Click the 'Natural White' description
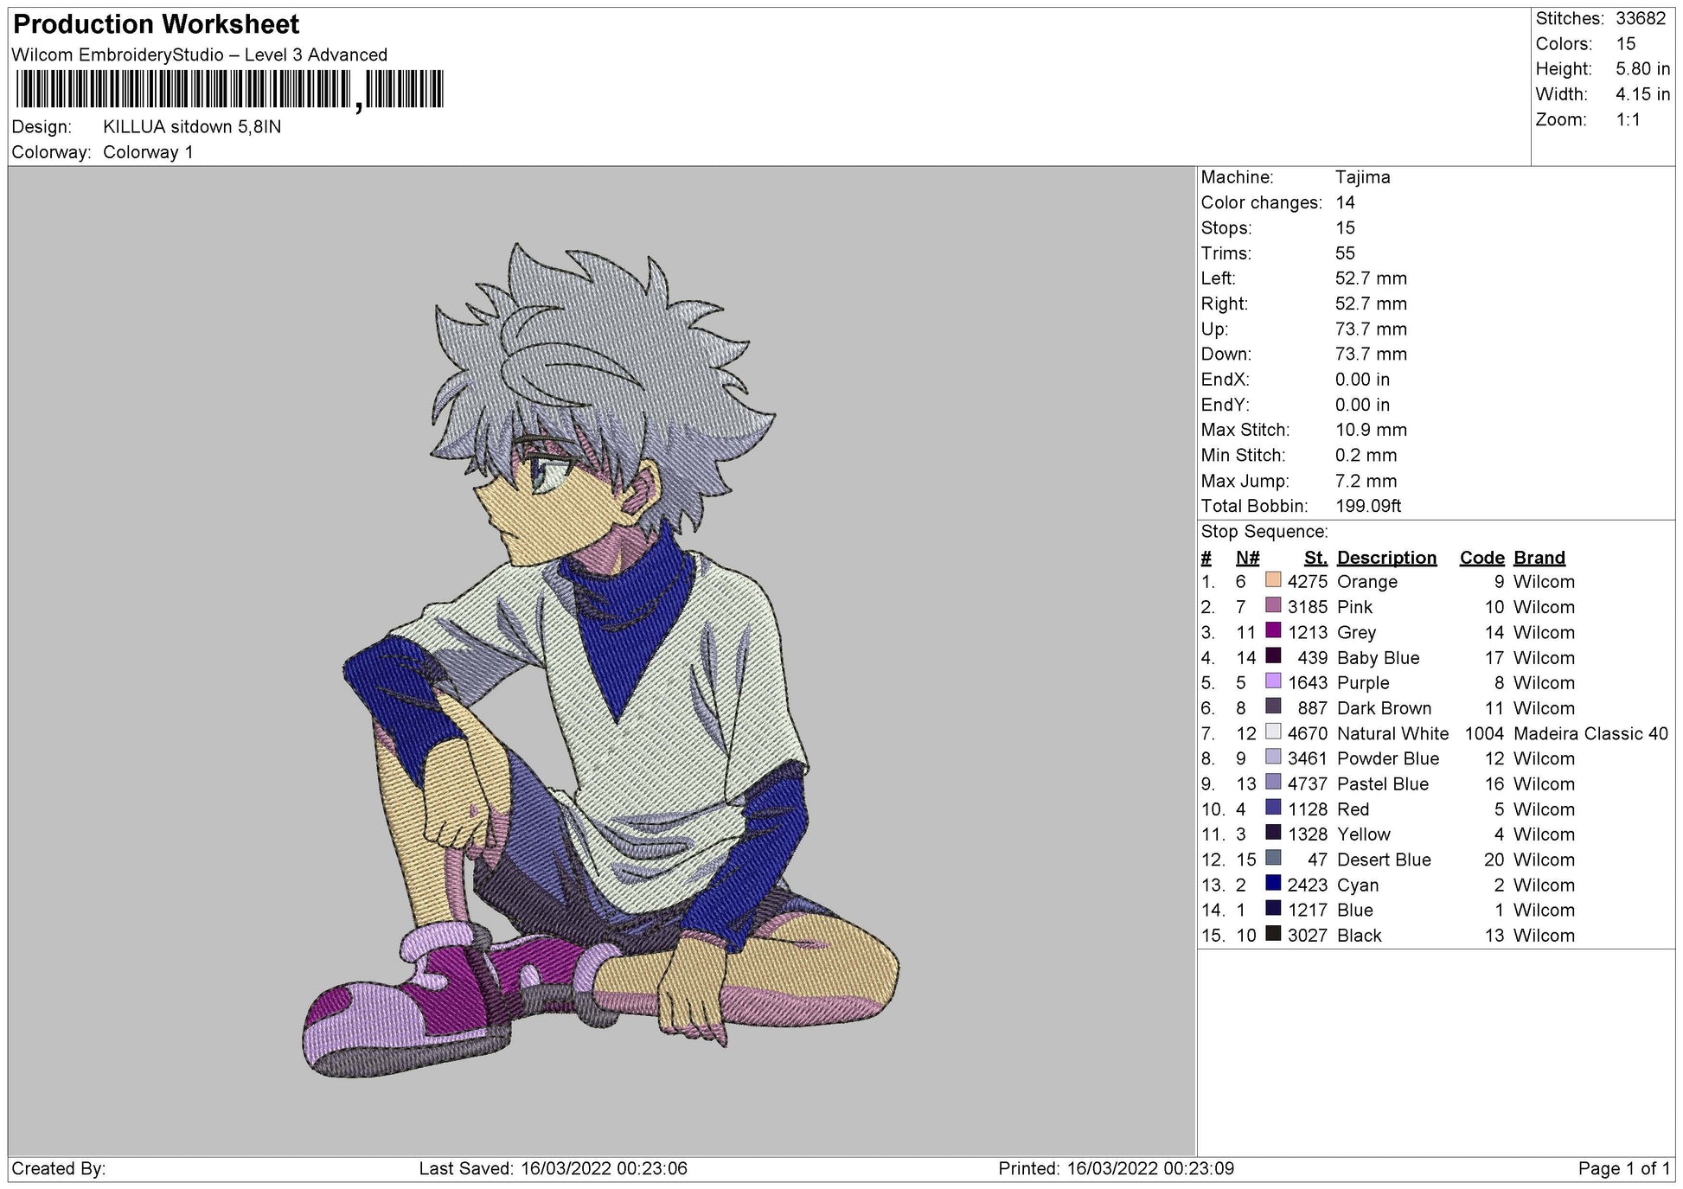 [1392, 733]
